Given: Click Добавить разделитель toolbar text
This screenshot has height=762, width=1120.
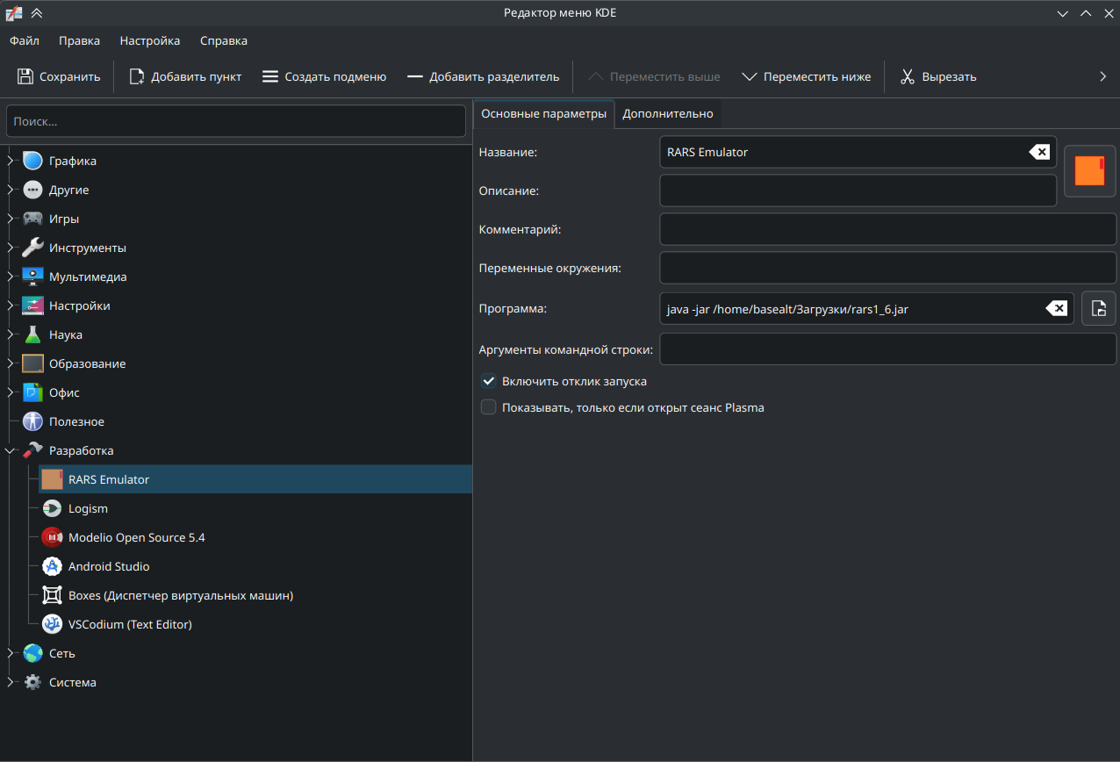Looking at the screenshot, I should 494,76.
